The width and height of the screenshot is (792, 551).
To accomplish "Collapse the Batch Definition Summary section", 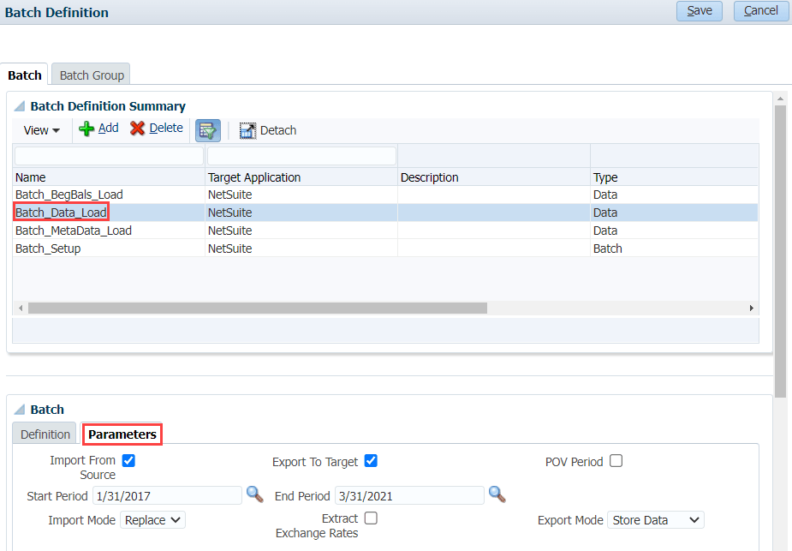I will click(19, 106).
